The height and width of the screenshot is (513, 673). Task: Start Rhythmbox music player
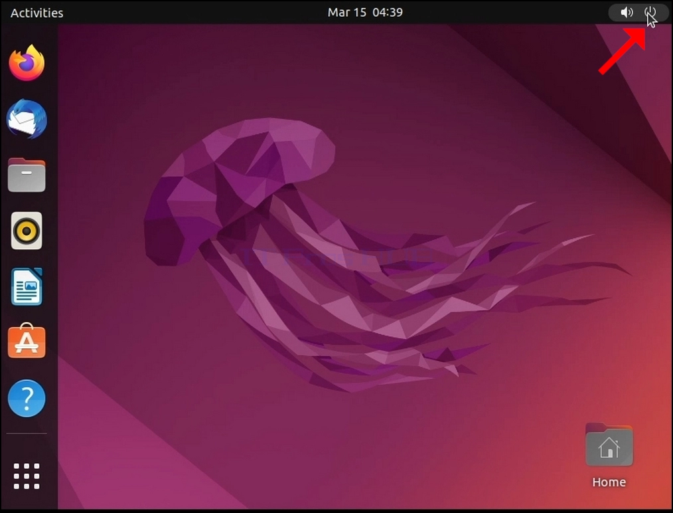[27, 231]
